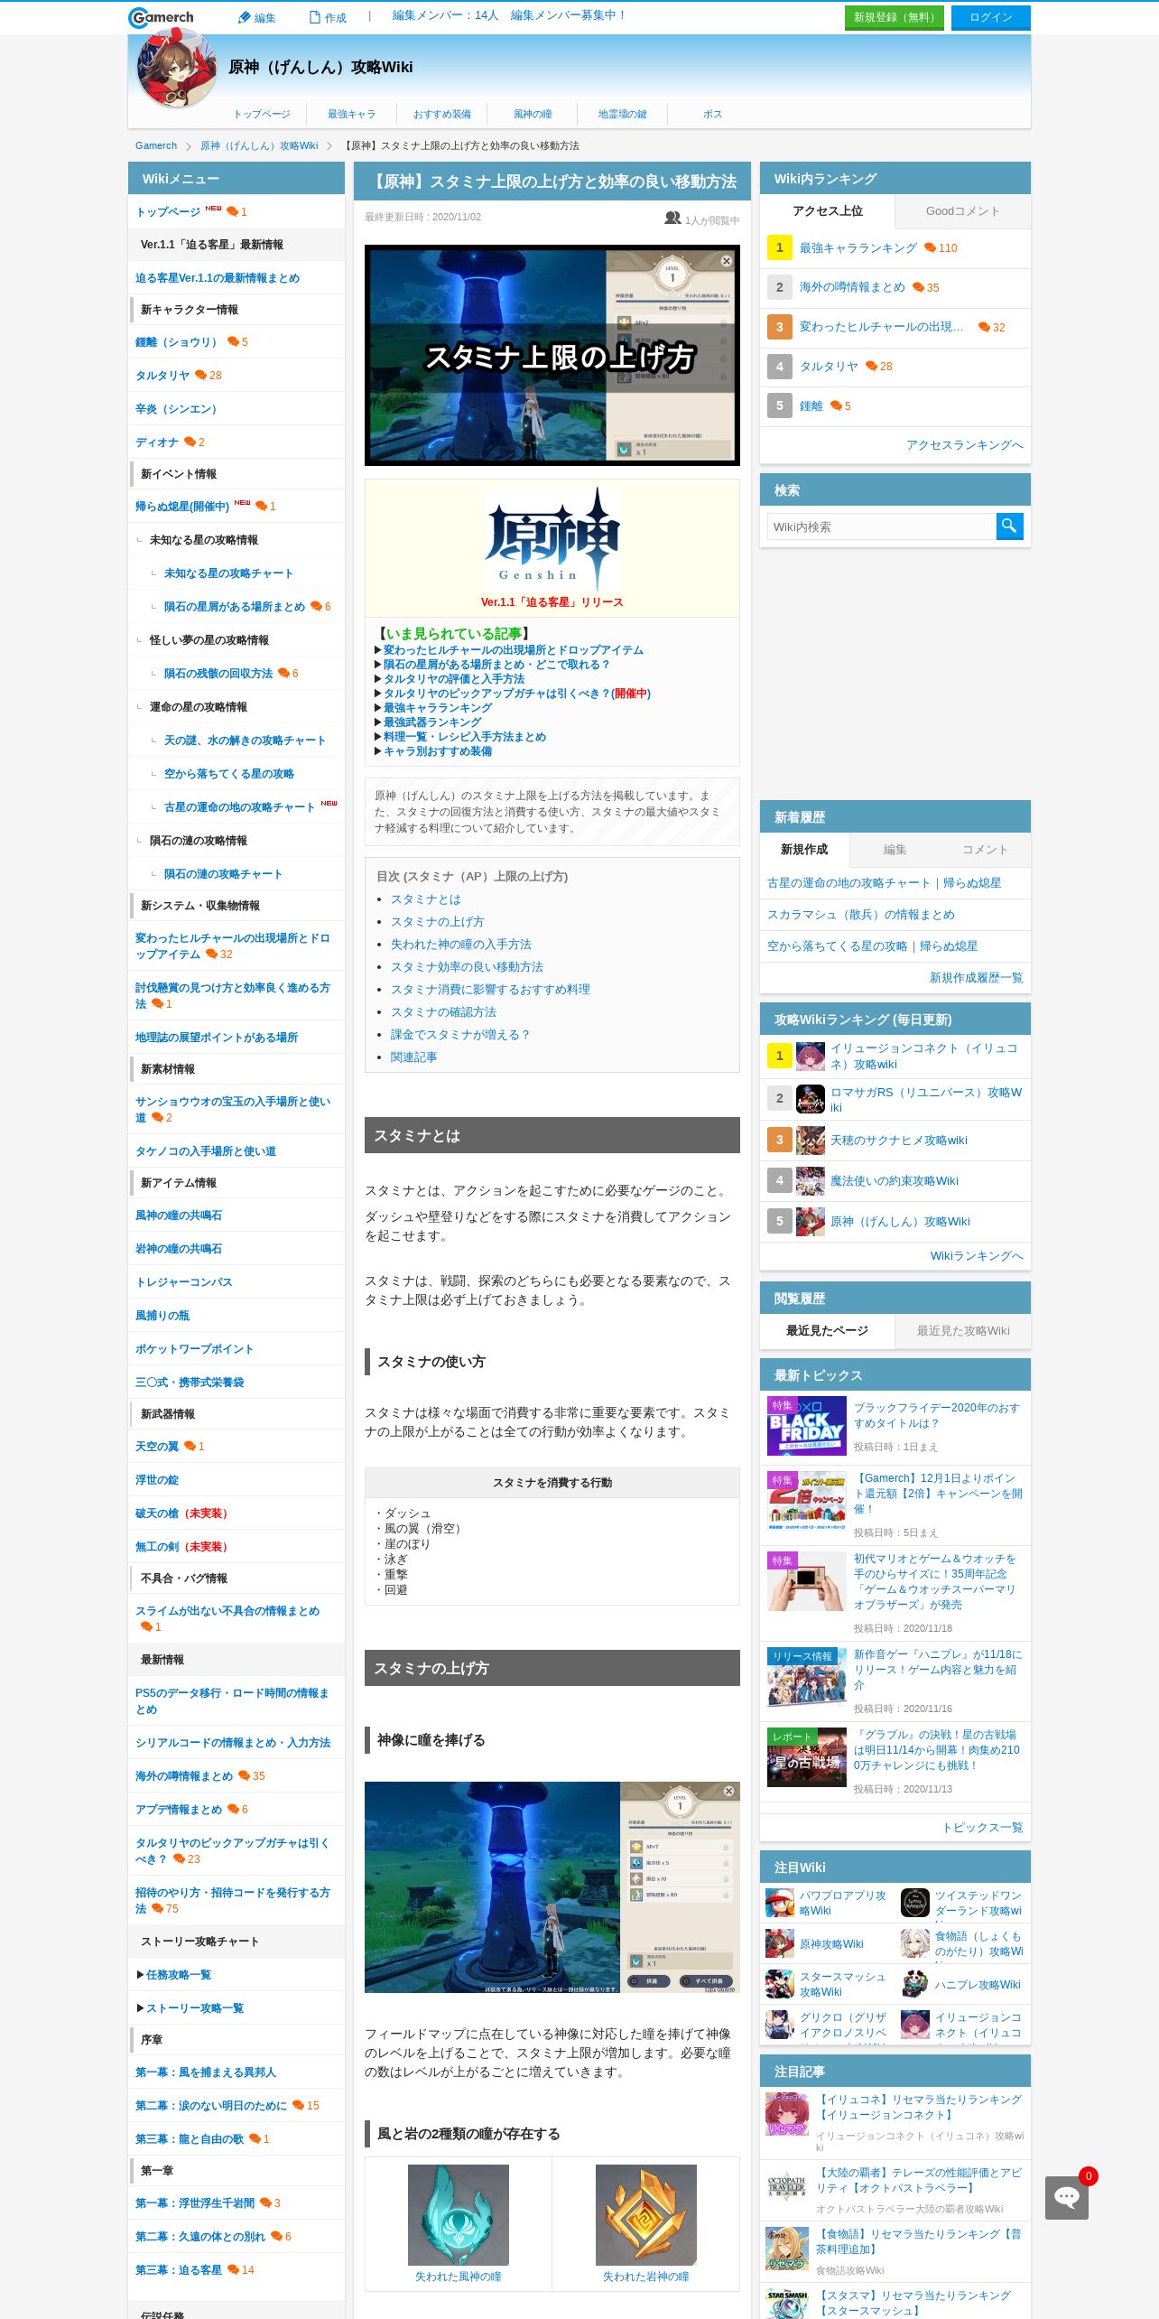Click the スタミナ上限の上げ方 banner image
This screenshot has height=2319, width=1159.
tap(552, 355)
